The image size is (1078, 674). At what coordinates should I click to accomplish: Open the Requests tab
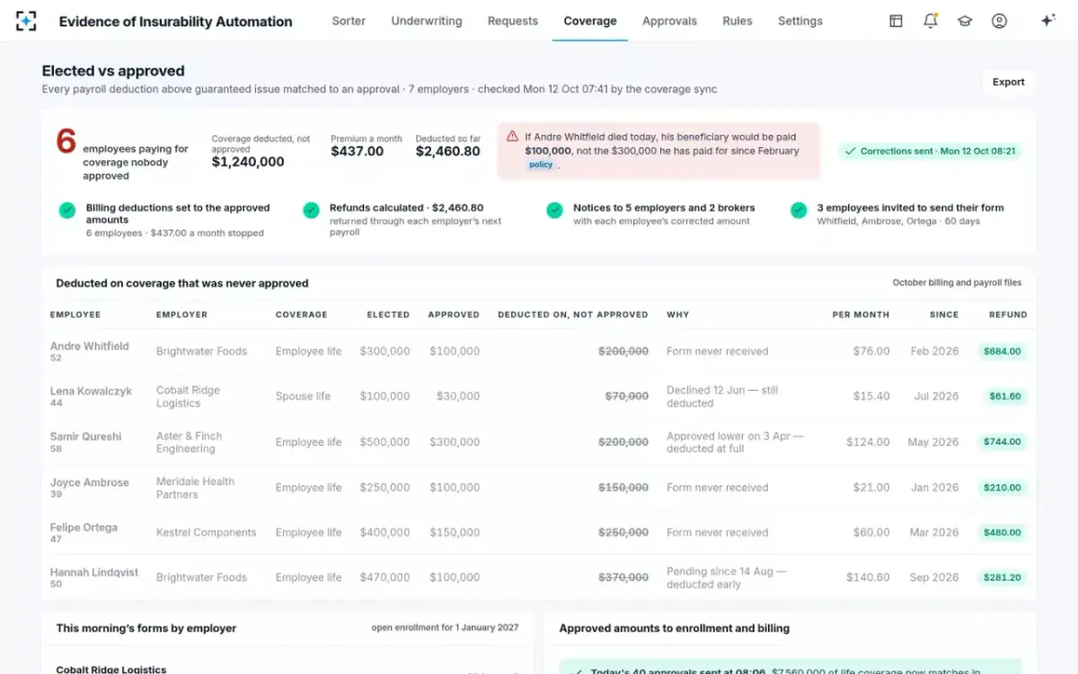click(513, 21)
